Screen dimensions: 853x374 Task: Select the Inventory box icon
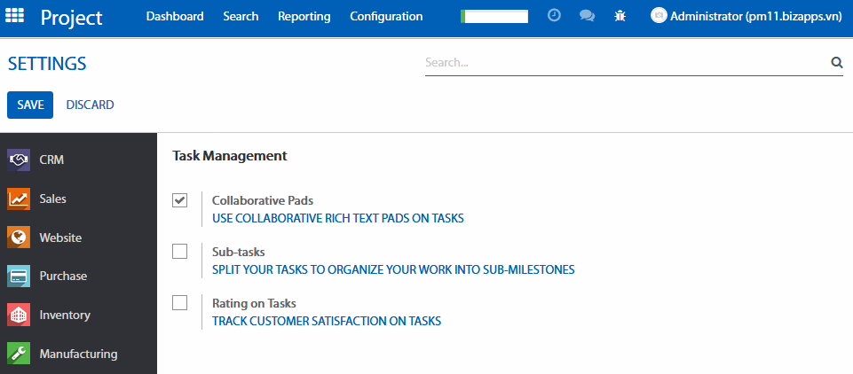coord(20,315)
